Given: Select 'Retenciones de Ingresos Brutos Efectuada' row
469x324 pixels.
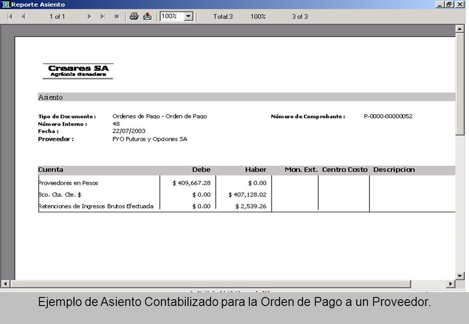Looking at the screenshot, I should tap(96, 206).
